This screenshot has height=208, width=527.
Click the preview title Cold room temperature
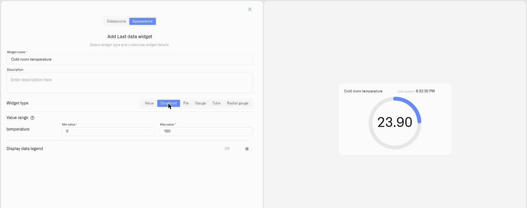[x=363, y=91]
